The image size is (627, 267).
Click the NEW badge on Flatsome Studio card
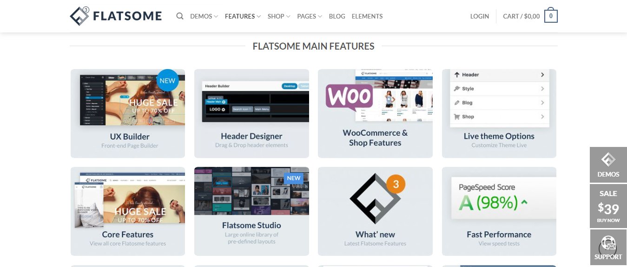coord(294,178)
